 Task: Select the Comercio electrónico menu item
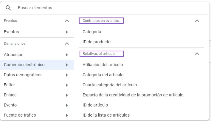[x=37, y=65]
